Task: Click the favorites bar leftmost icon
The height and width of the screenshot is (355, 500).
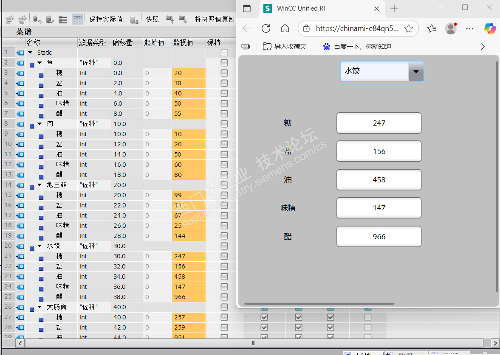Action: 246,47
